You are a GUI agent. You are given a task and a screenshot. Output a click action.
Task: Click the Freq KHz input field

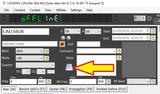[23, 82]
